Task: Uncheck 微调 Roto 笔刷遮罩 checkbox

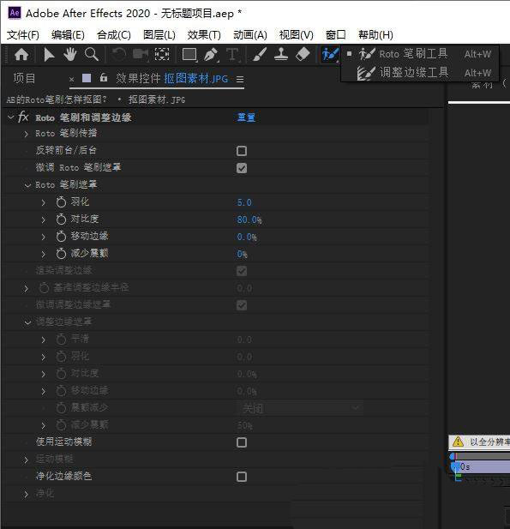Action: coord(242,168)
